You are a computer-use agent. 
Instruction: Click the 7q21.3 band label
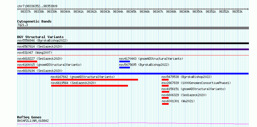click(x=23, y=25)
